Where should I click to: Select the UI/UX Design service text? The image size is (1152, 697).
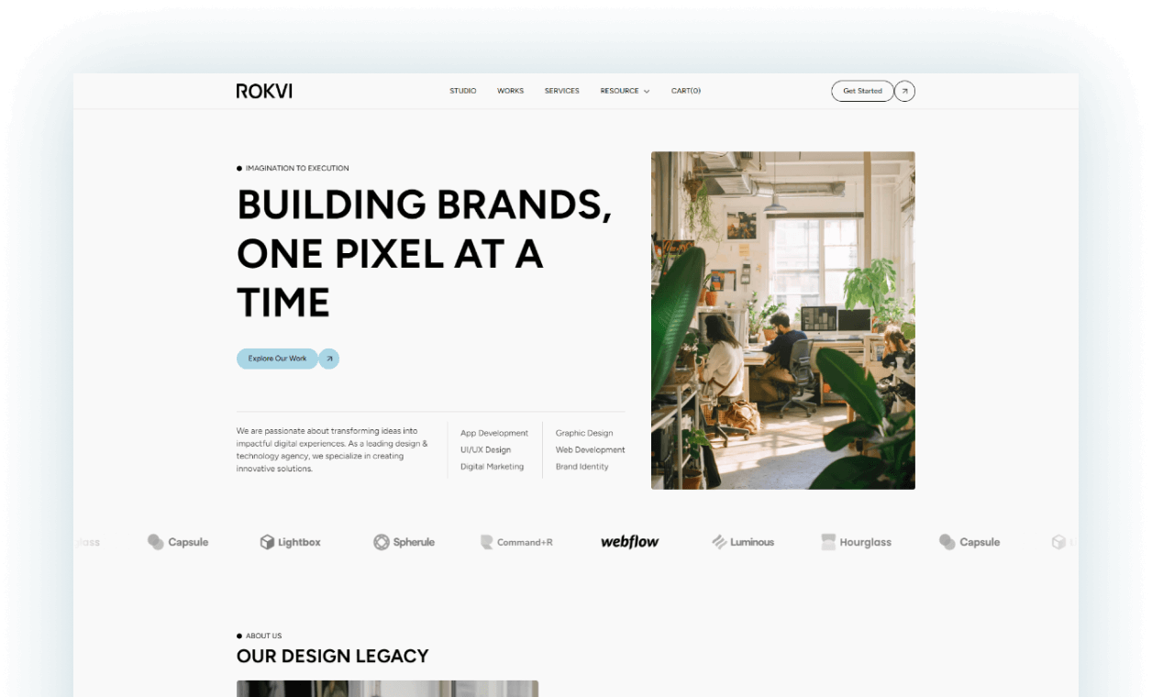(x=485, y=449)
